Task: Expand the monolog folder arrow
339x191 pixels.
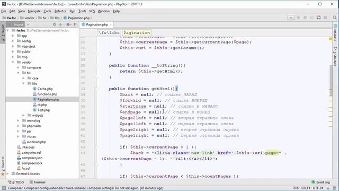Action: pyautogui.click(x=18, y=120)
